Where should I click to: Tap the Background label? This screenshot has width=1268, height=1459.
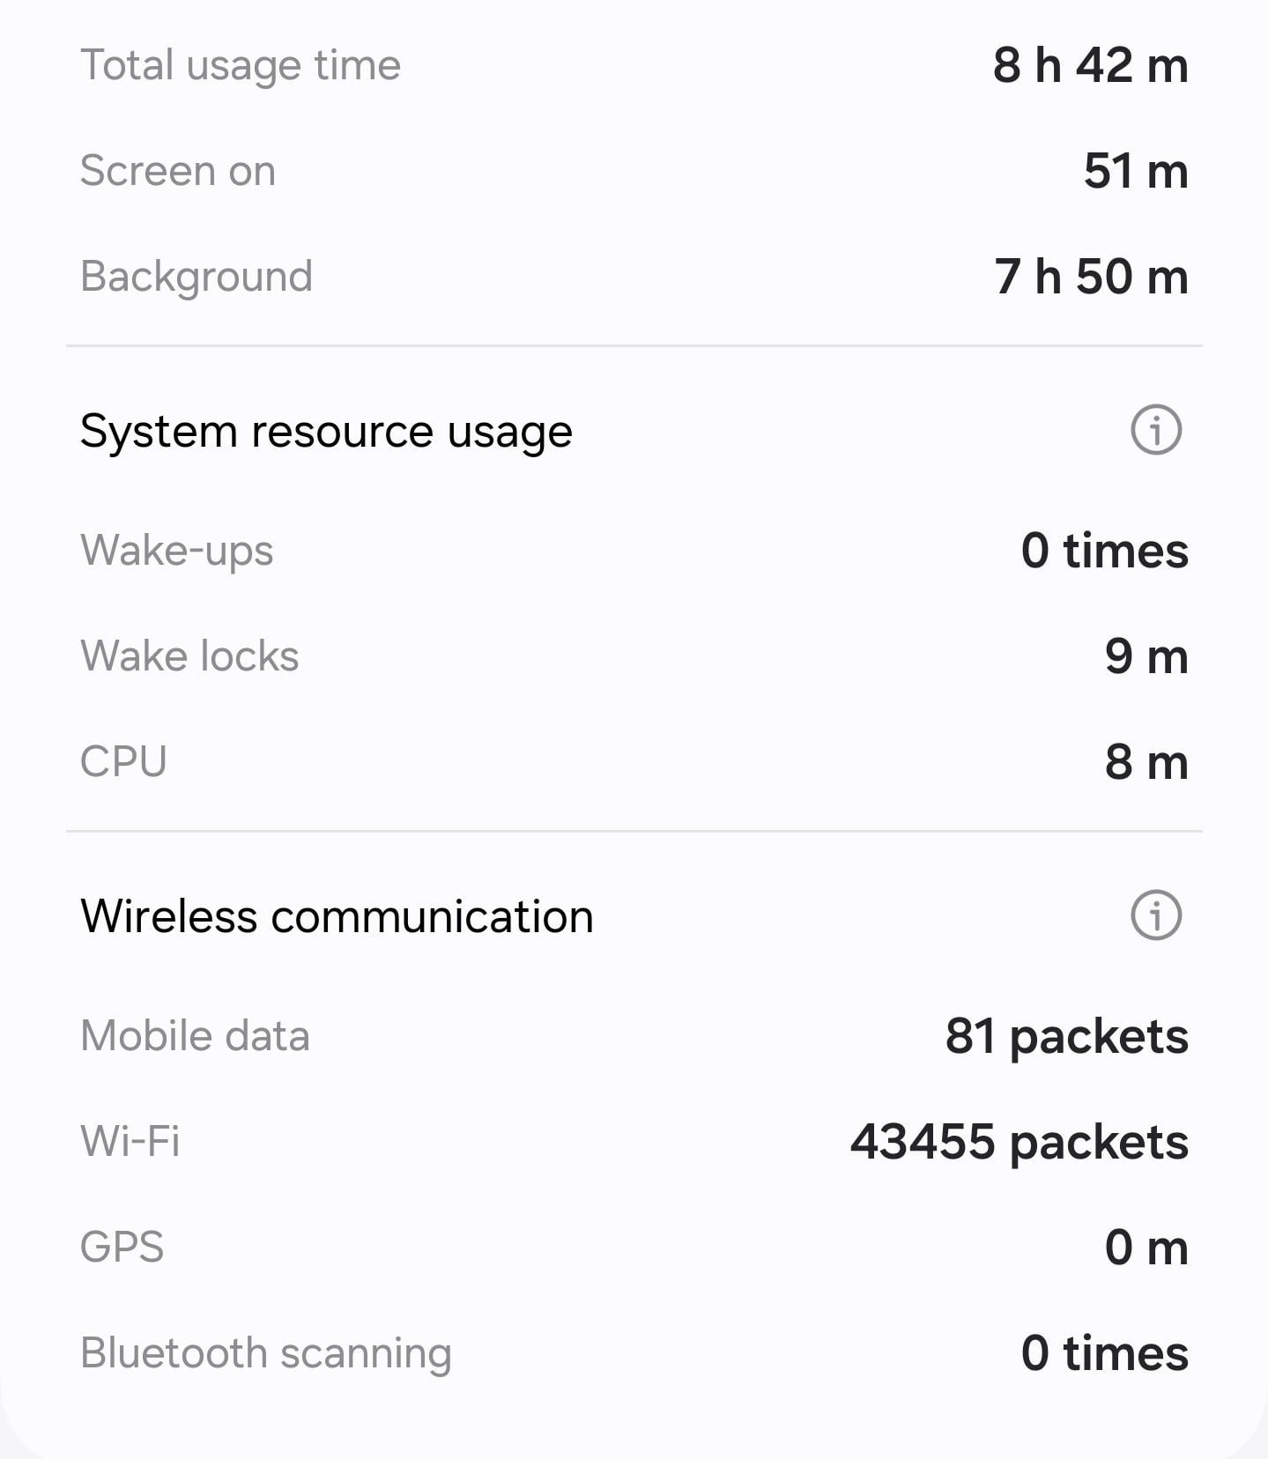coord(197,277)
